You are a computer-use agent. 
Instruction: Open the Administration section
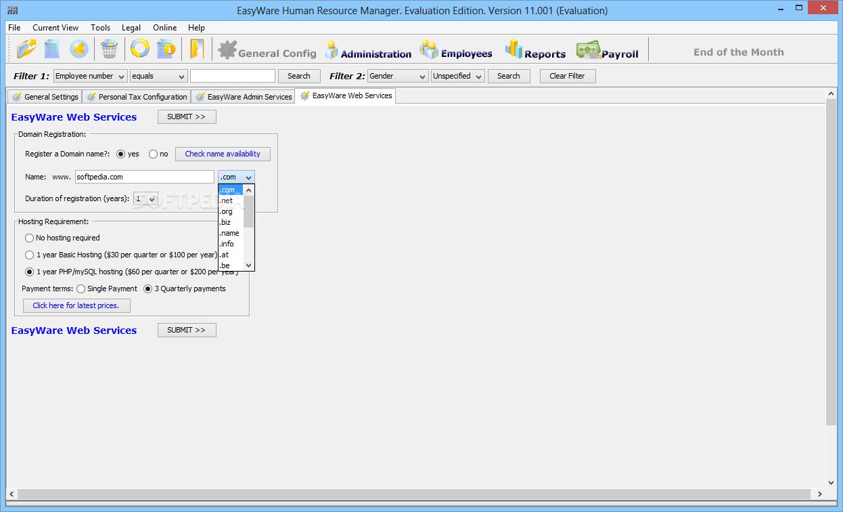click(367, 50)
